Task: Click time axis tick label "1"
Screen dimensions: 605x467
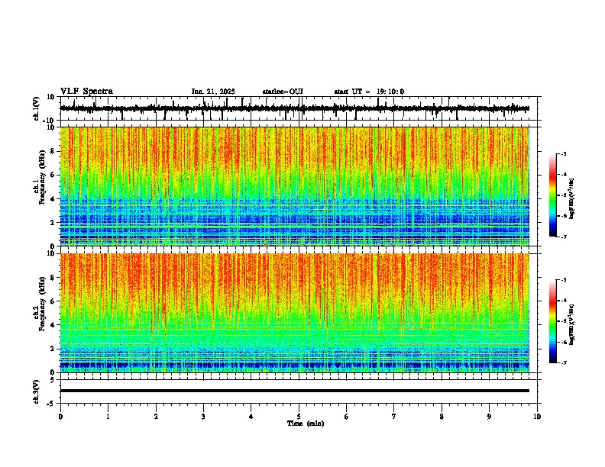Action: 108,417
